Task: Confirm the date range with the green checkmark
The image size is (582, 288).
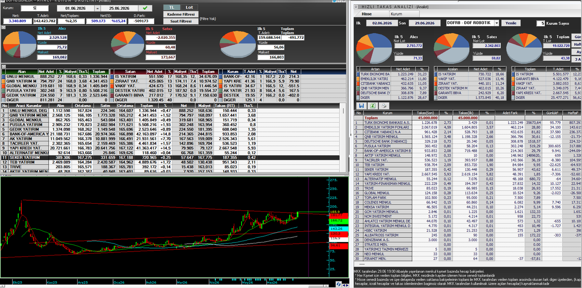Action: click(145, 8)
